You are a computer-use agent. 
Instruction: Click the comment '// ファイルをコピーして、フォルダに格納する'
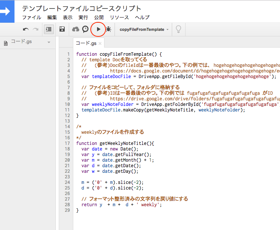point(131,87)
